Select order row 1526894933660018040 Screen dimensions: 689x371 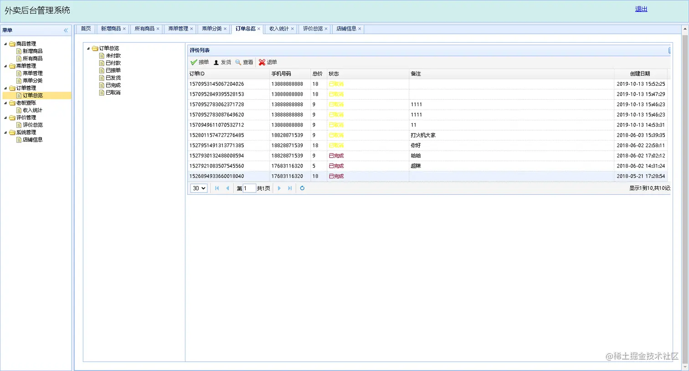point(428,176)
